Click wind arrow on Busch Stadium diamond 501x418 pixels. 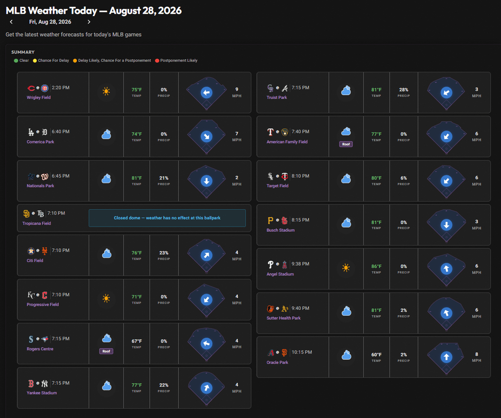click(446, 225)
